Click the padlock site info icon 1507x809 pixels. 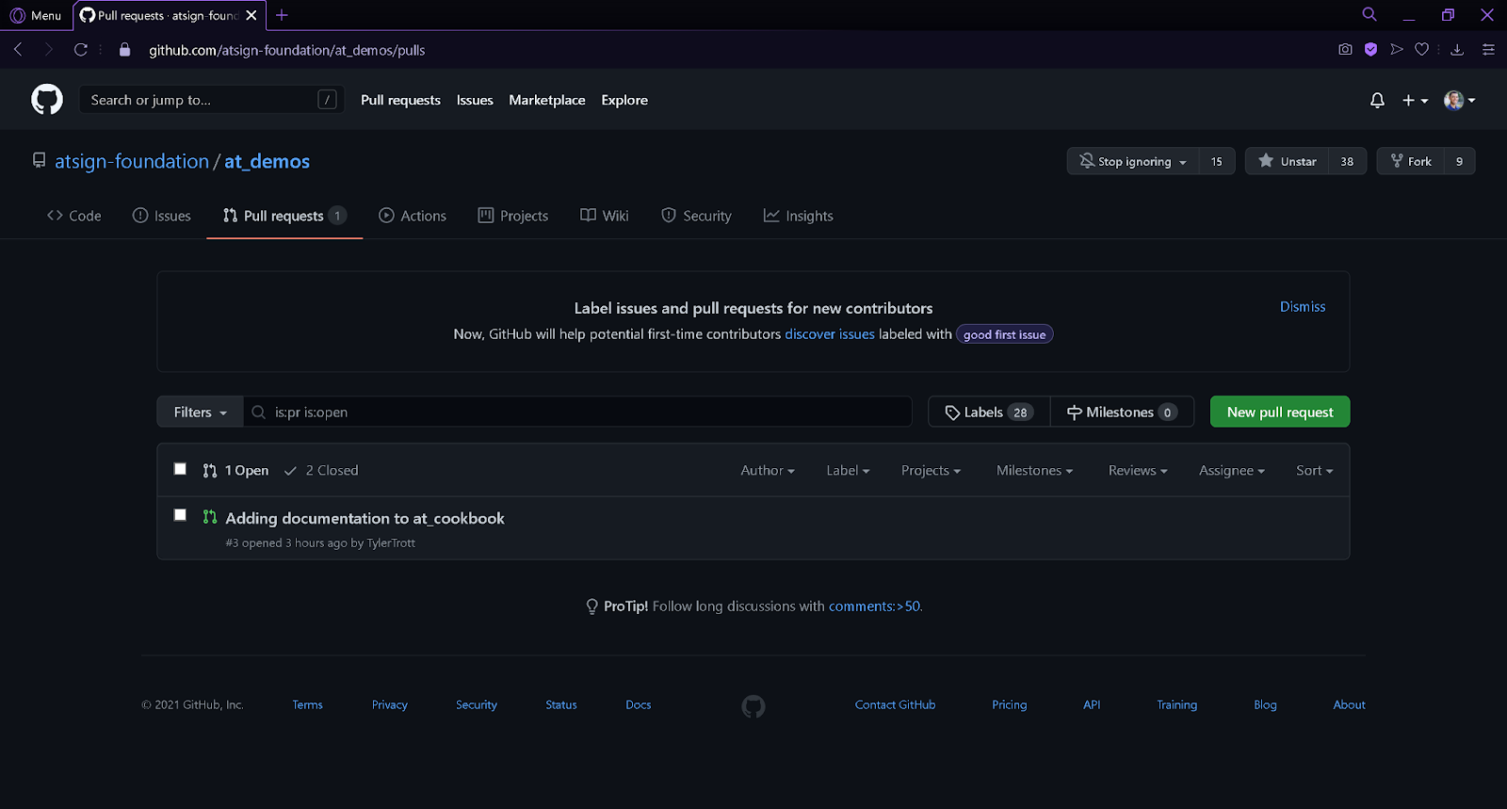(x=124, y=50)
